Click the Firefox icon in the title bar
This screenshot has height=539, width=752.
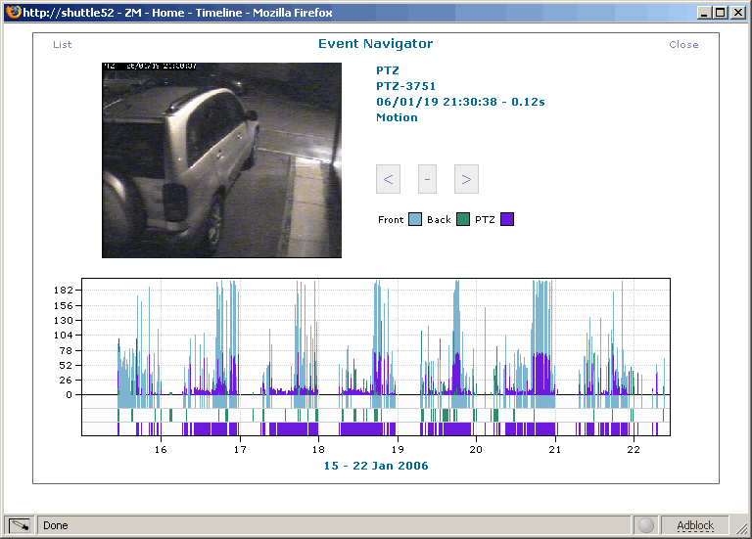point(12,12)
